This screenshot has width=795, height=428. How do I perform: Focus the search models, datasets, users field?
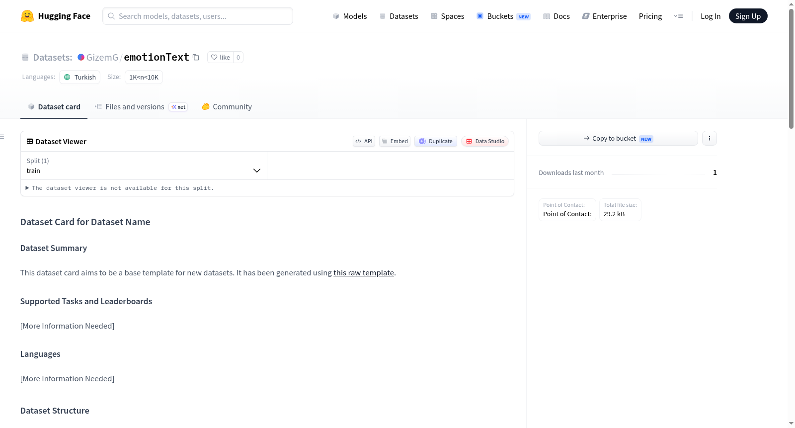coord(198,16)
